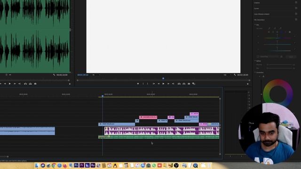
Task: Click the Program monitor current timecode
Action: pos(83,75)
